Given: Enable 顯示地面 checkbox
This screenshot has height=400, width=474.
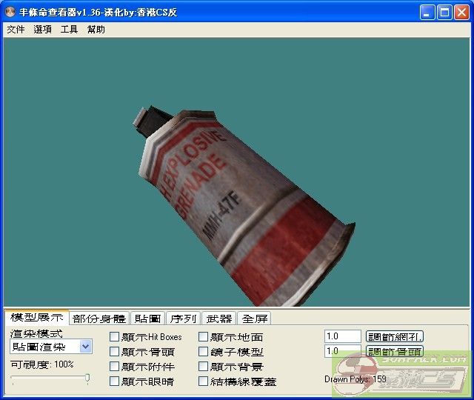Looking at the screenshot, I should 203,336.
